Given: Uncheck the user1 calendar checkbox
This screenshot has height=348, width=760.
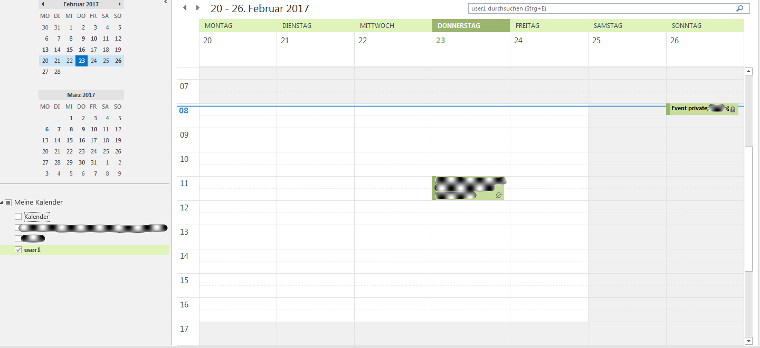Looking at the screenshot, I should point(18,250).
